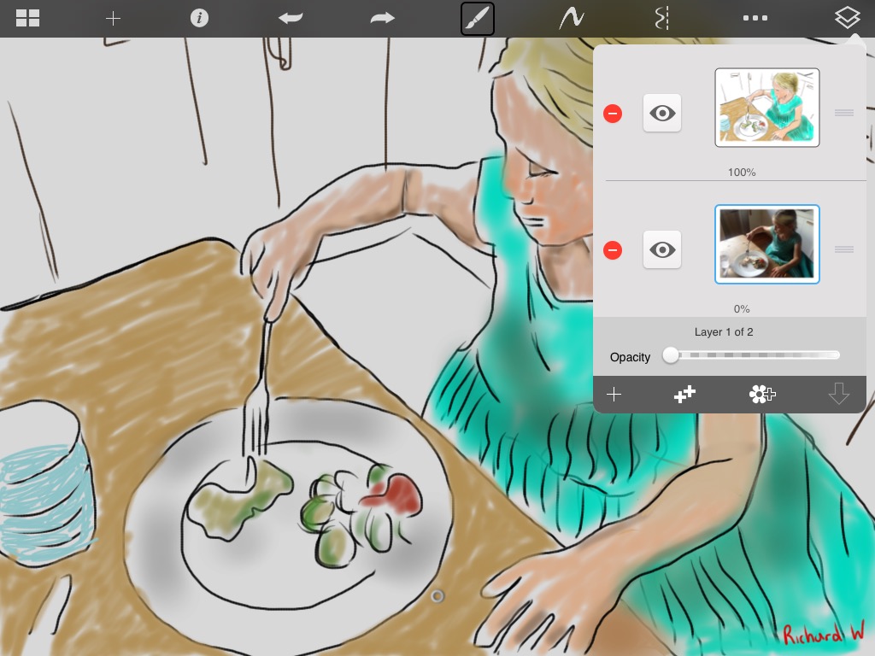
Task: Hide the top drawing layer
Action: coord(662,113)
